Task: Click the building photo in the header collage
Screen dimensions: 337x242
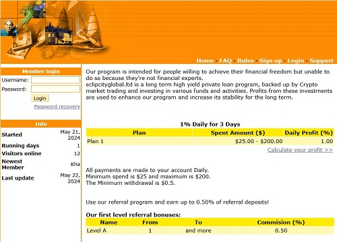Action: pos(59,33)
